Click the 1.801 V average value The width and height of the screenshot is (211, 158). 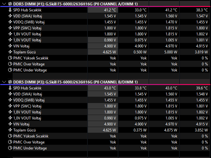click(x=202, y=106)
